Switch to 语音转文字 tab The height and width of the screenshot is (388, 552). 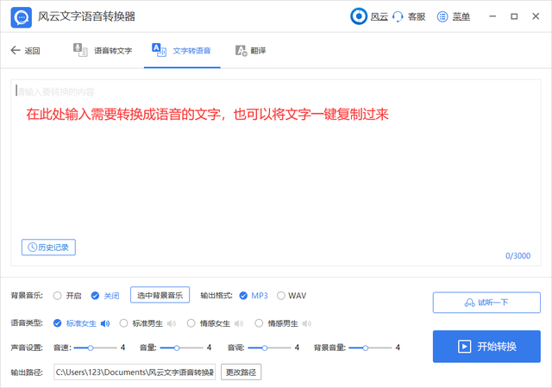103,51
